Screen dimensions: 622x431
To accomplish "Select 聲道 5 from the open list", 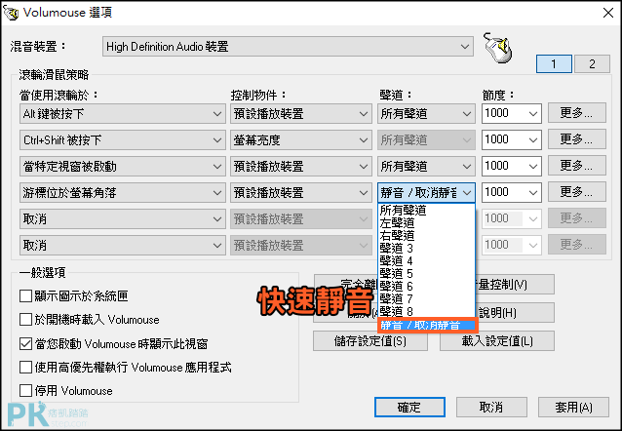I will (426, 273).
